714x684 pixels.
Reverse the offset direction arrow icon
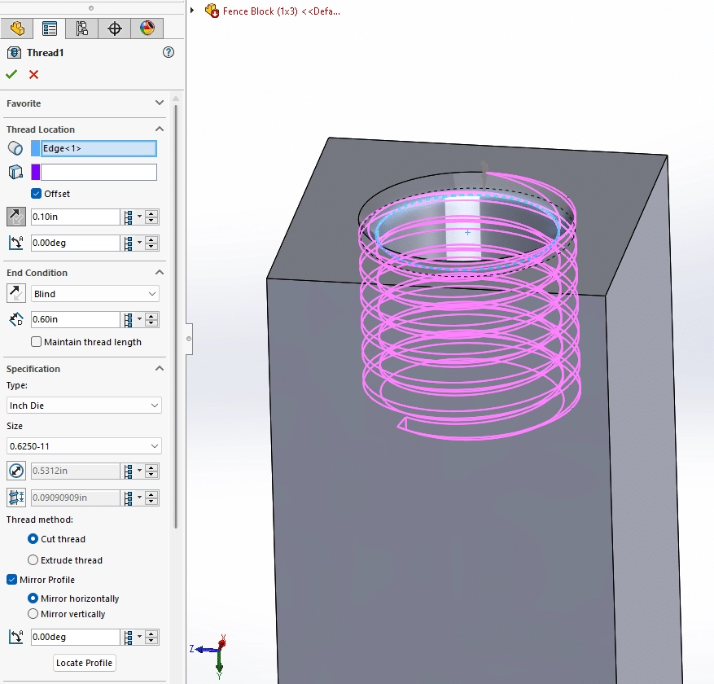point(16,217)
